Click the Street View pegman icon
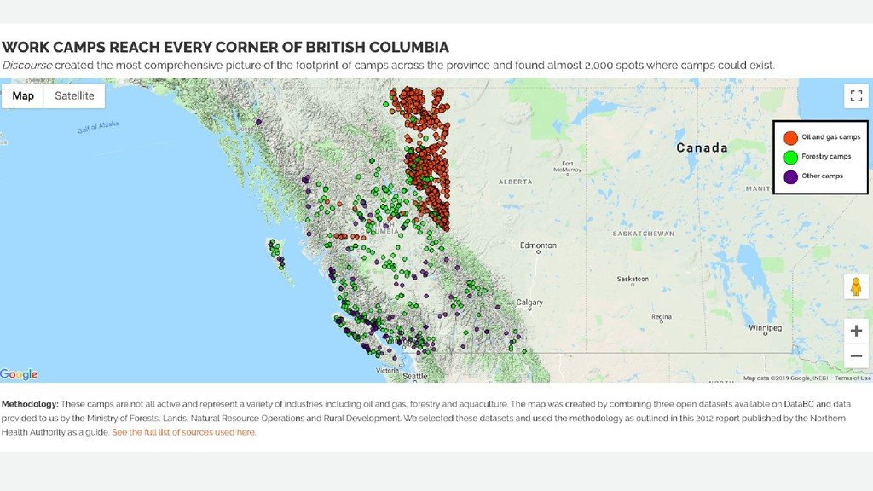Image resolution: width=873 pixels, height=491 pixels. point(856,286)
